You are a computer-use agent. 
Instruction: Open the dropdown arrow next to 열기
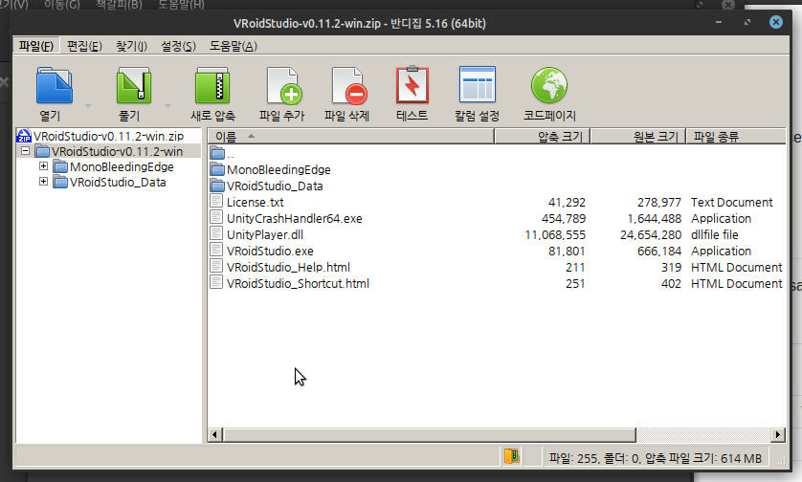click(88, 106)
